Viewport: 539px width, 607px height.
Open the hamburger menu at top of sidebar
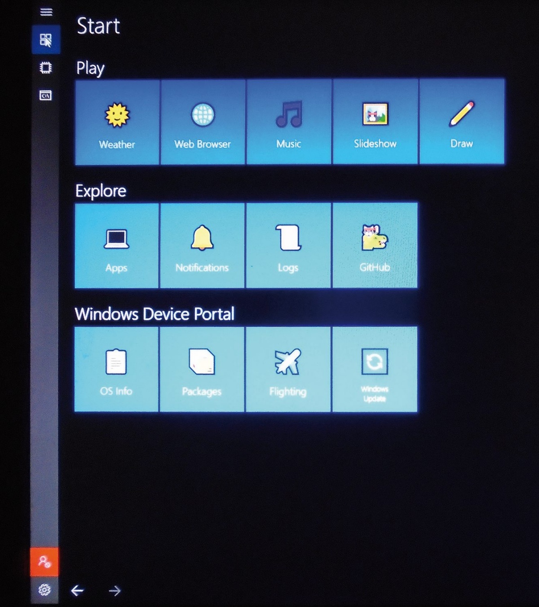[x=46, y=12]
